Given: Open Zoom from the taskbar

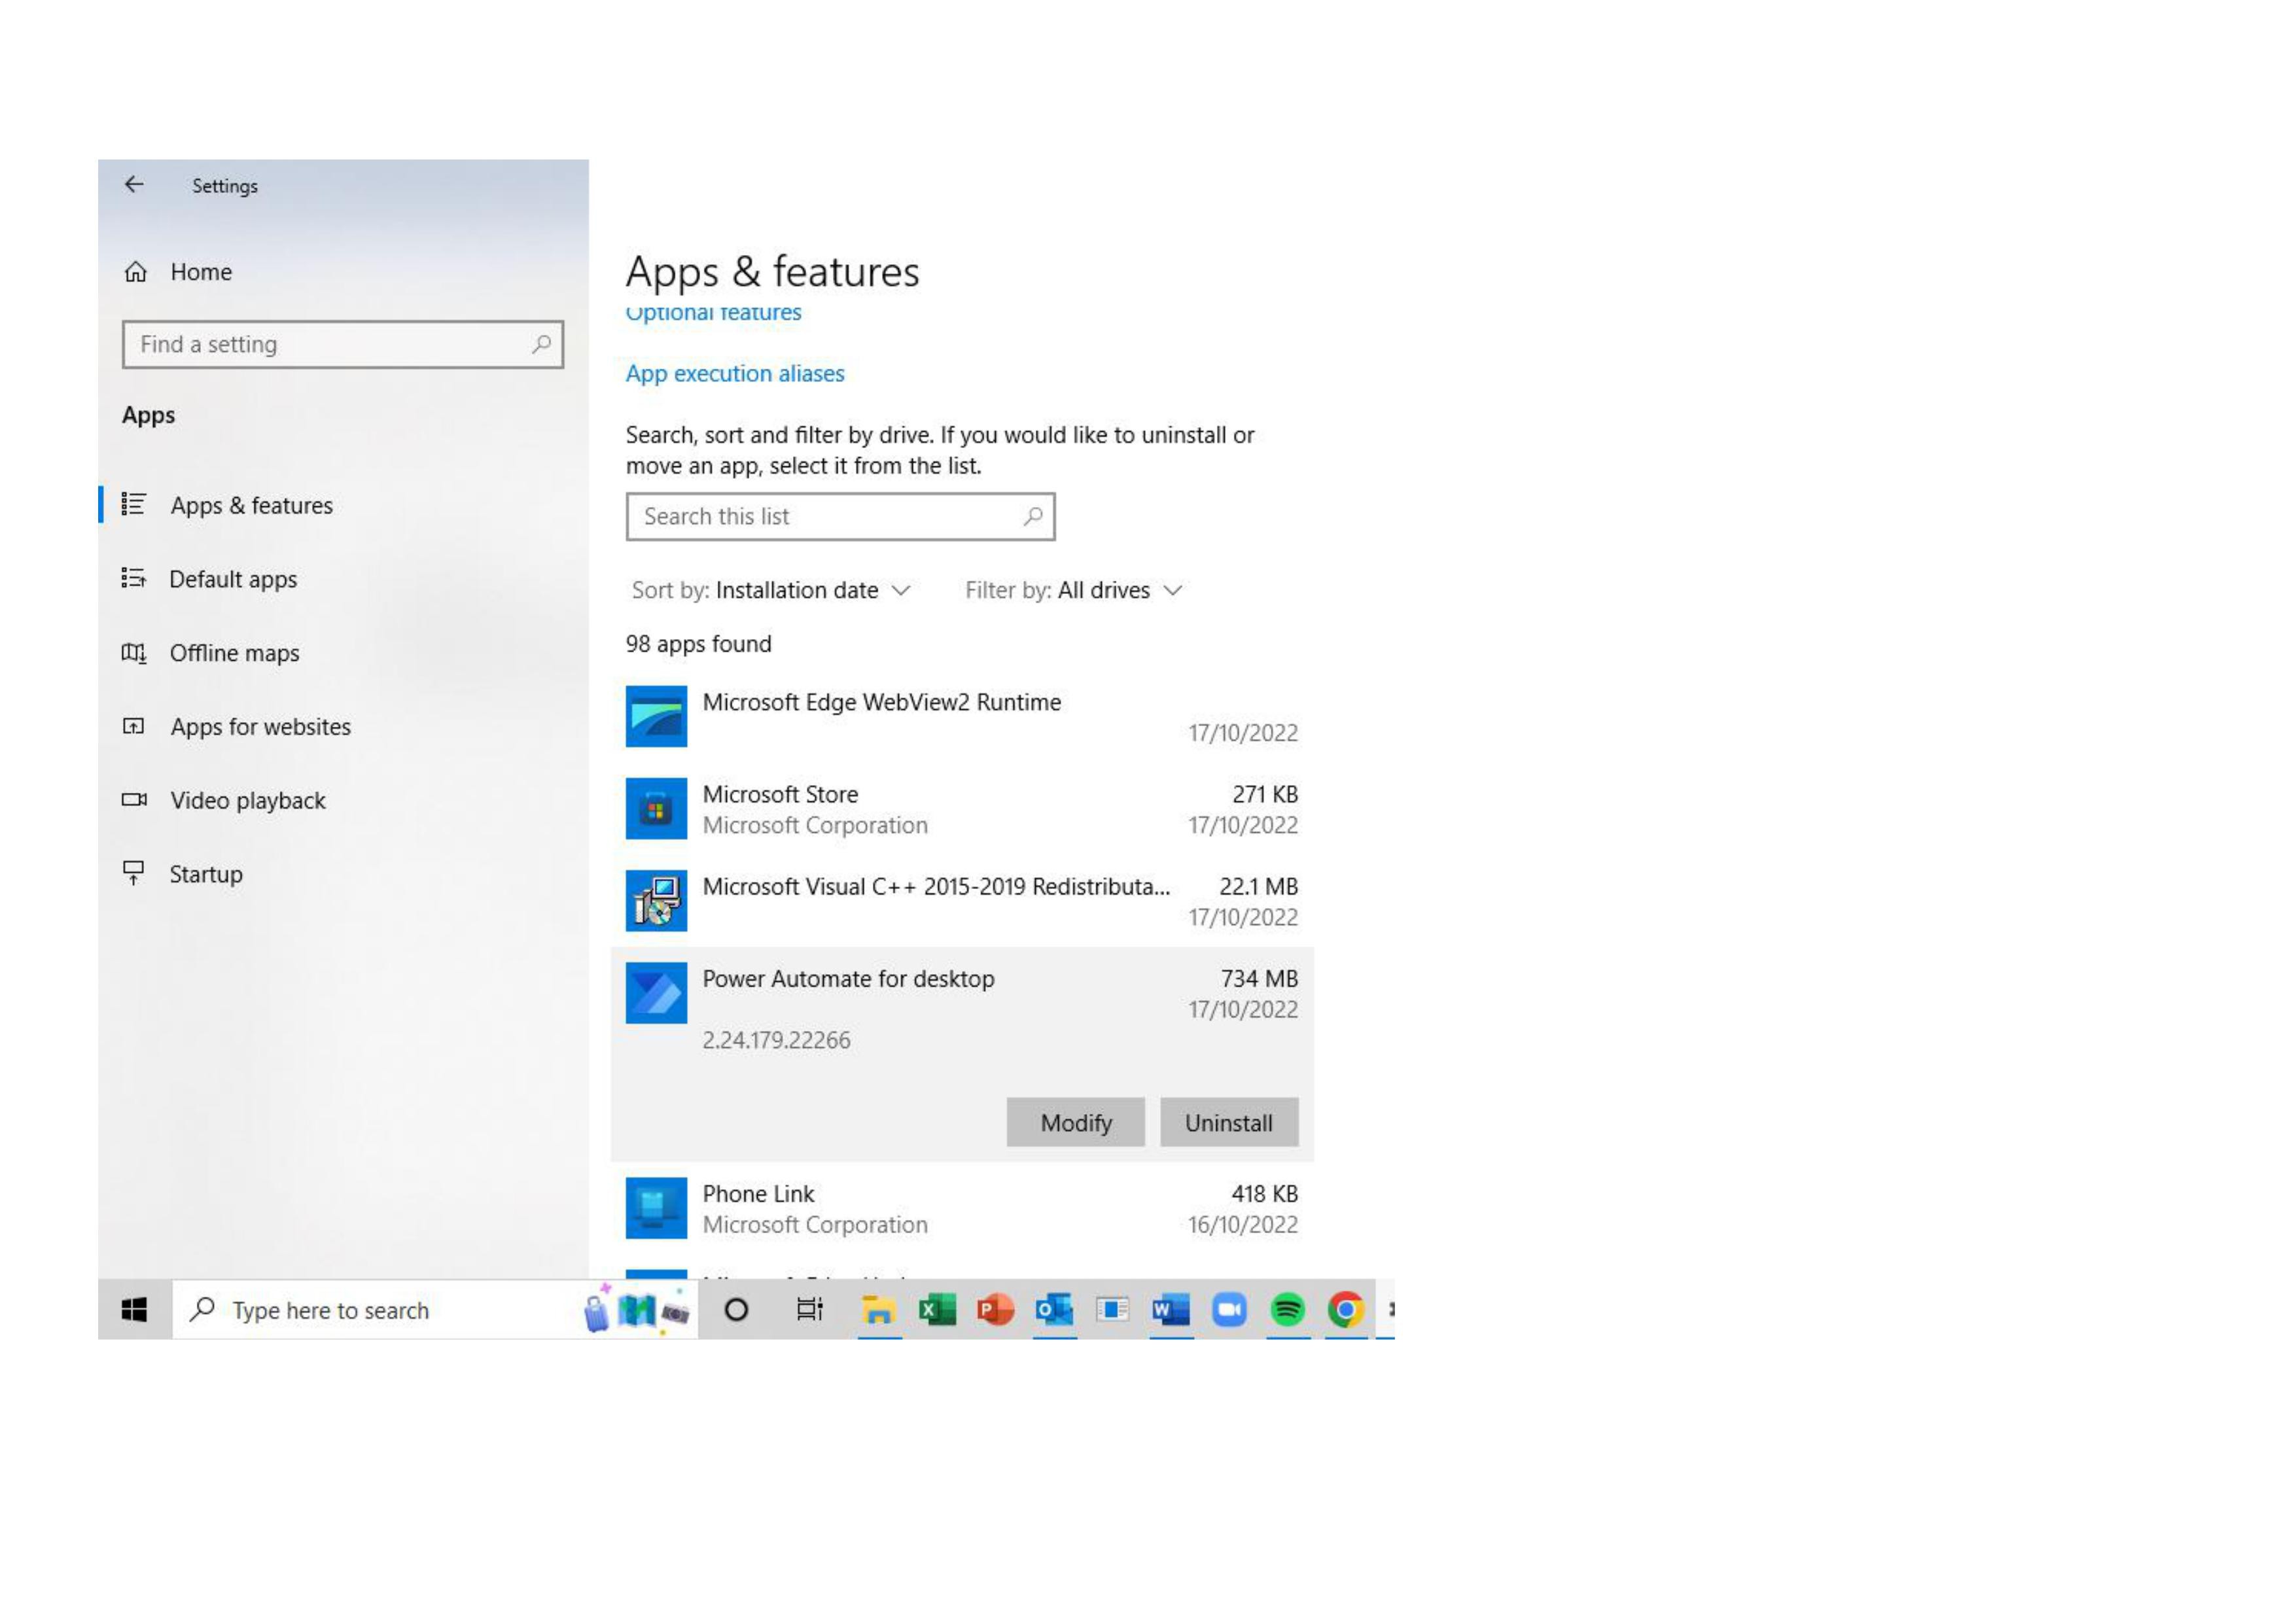Looking at the screenshot, I should coord(1229,1309).
